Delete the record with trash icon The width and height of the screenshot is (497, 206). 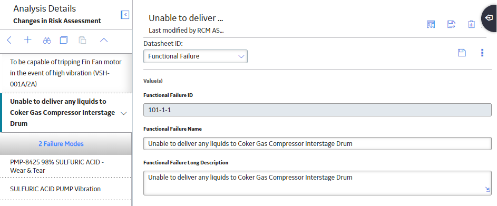pos(471,24)
